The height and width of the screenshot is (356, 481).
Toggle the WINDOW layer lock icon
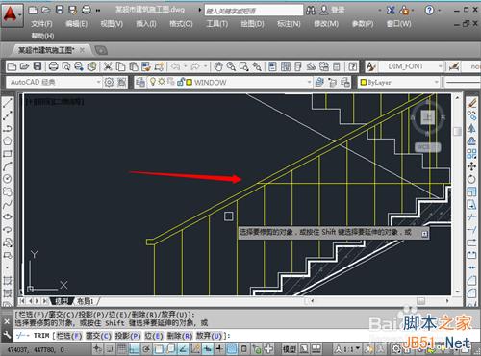pos(181,82)
